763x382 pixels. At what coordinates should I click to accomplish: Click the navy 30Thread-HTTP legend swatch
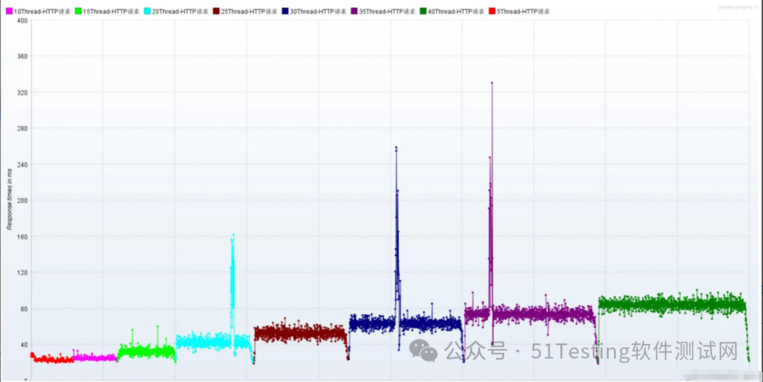285,11
